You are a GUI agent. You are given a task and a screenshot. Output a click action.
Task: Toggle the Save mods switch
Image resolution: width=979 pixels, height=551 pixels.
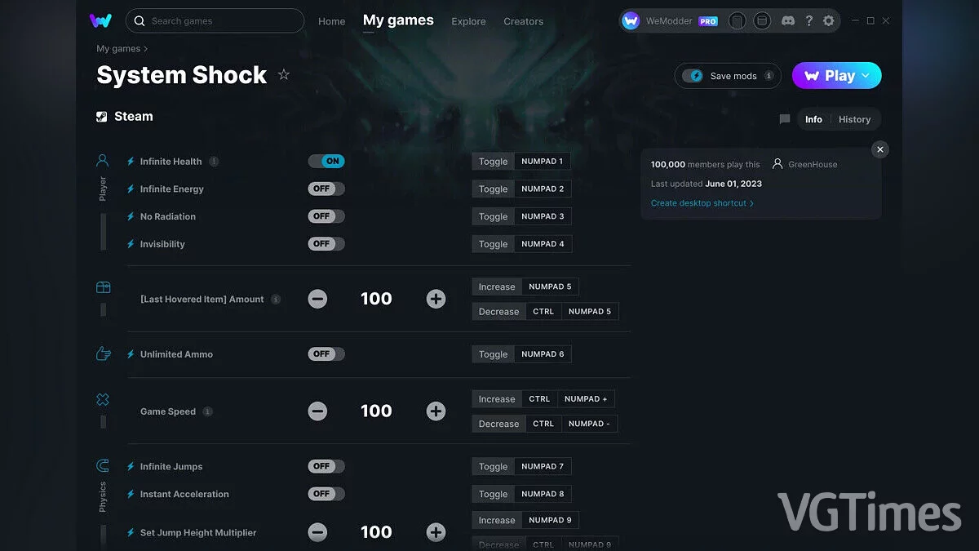(693, 76)
